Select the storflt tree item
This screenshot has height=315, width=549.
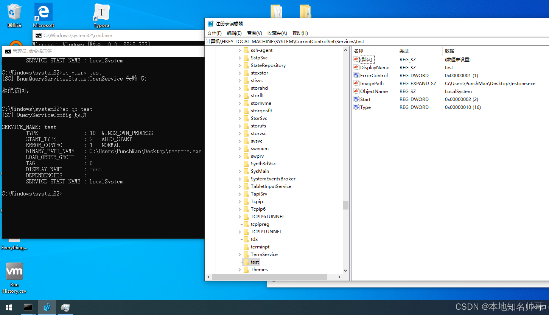point(257,96)
